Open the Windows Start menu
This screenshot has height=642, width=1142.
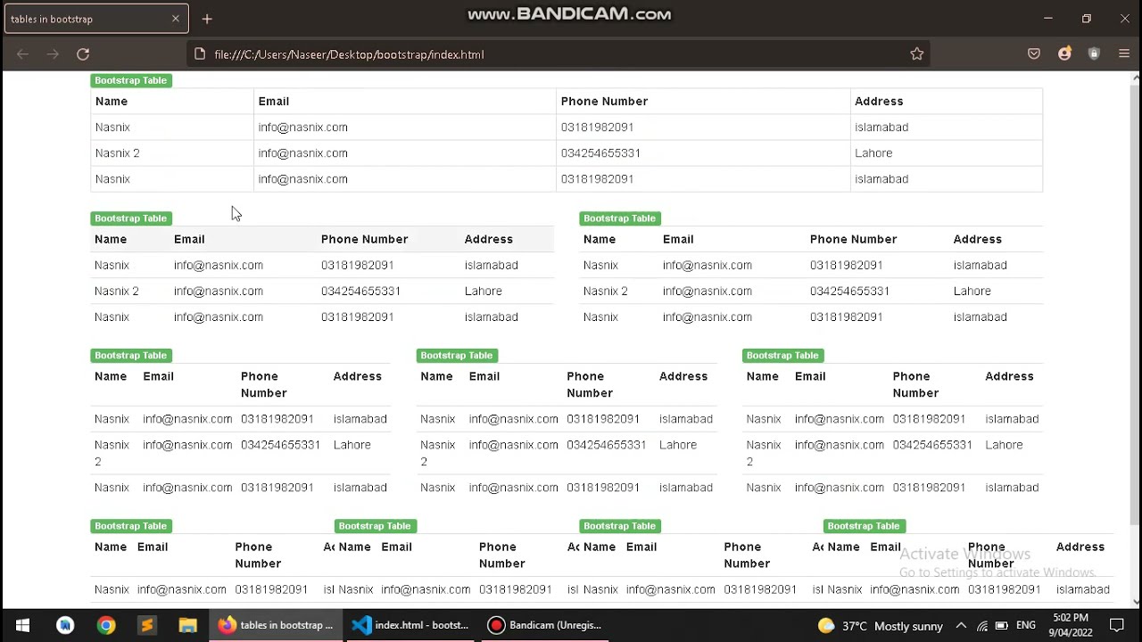[22, 625]
